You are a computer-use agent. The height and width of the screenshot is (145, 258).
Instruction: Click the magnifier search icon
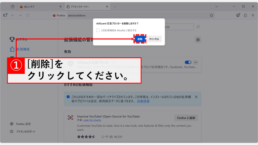(x=198, y=27)
